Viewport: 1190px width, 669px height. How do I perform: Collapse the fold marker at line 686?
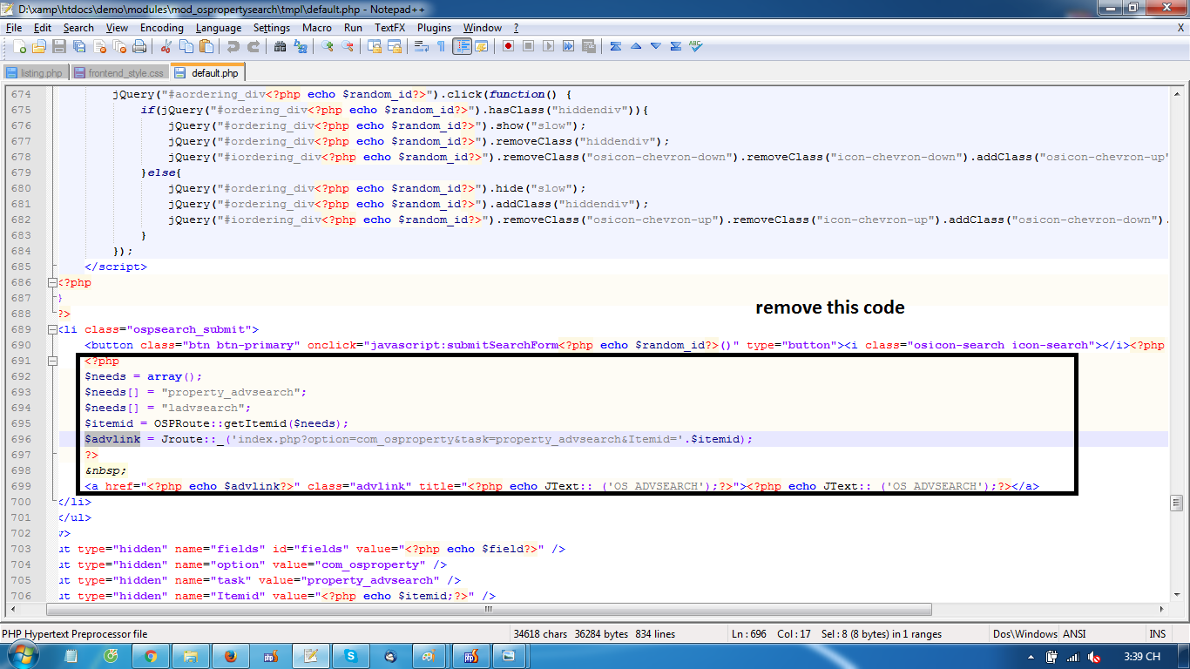click(x=51, y=282)
